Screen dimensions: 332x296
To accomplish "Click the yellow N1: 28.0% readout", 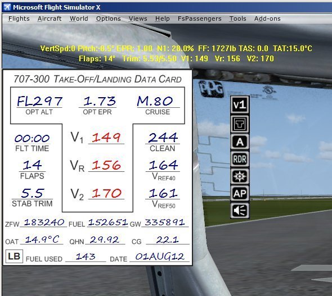I will (176, 48).
